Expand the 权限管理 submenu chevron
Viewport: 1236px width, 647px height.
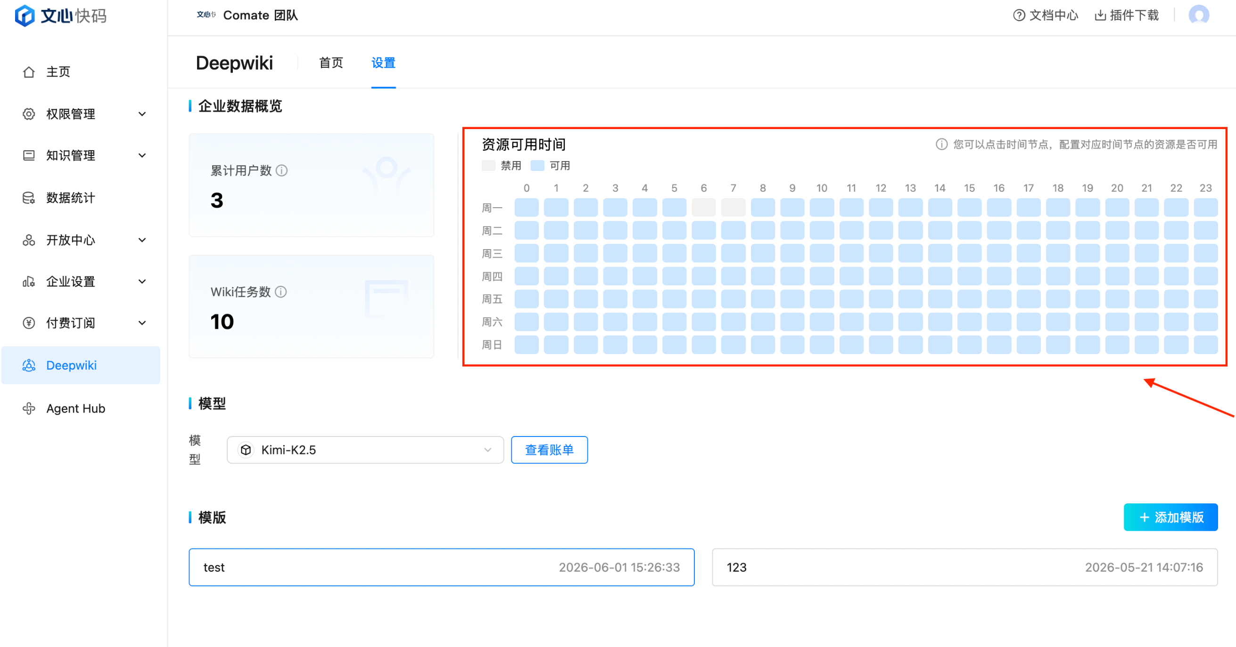pos(142,114)
